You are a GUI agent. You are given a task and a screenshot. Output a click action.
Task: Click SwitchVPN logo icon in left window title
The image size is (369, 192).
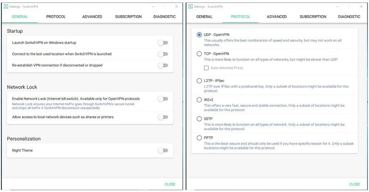pos(6,6)
